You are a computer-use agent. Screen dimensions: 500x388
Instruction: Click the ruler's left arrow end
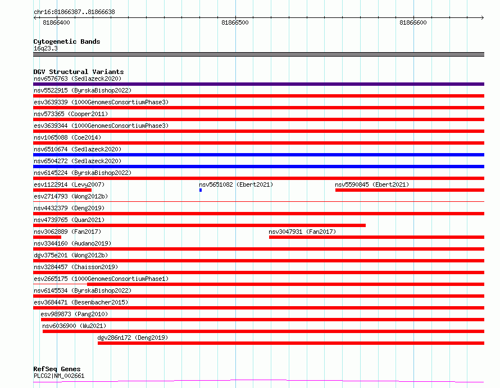(35, 17)
